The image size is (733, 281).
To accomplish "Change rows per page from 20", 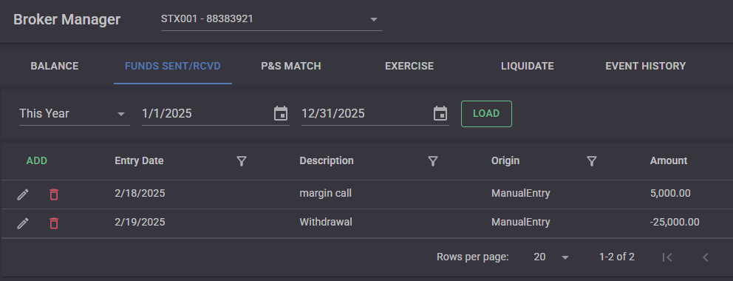I will (x=552, y=257).
